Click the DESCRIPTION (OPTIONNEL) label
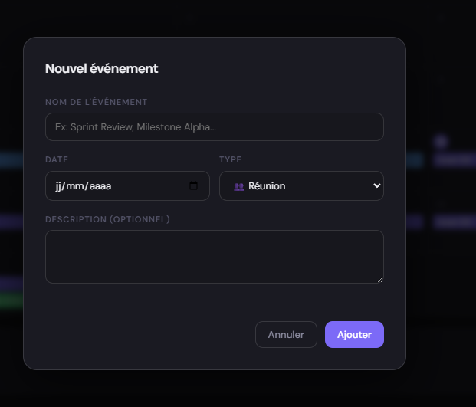Screen dimensions: 476x407 (107, 219)
